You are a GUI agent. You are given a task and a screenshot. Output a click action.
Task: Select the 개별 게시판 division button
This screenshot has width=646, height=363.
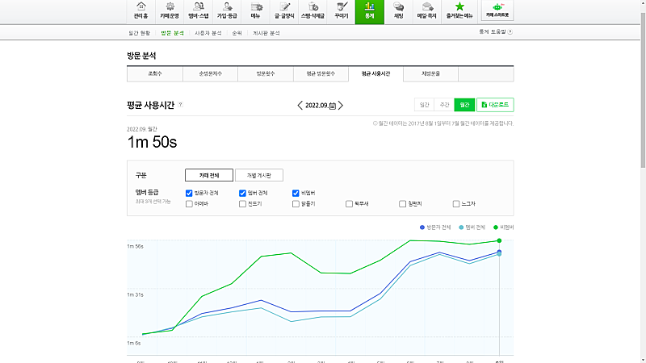258,175
